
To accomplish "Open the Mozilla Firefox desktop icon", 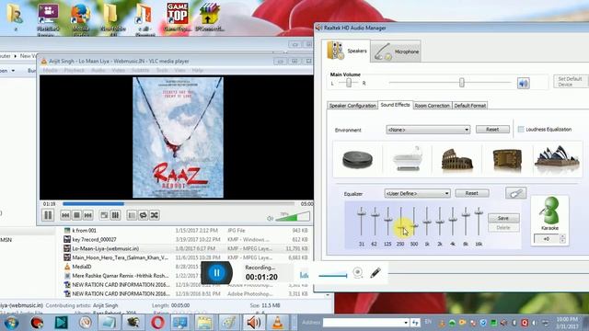I will [81, 19].
